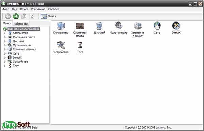Switch to the Меню tab
The height and width of the screenshot is (131, 204).
(x=6, y=23)
